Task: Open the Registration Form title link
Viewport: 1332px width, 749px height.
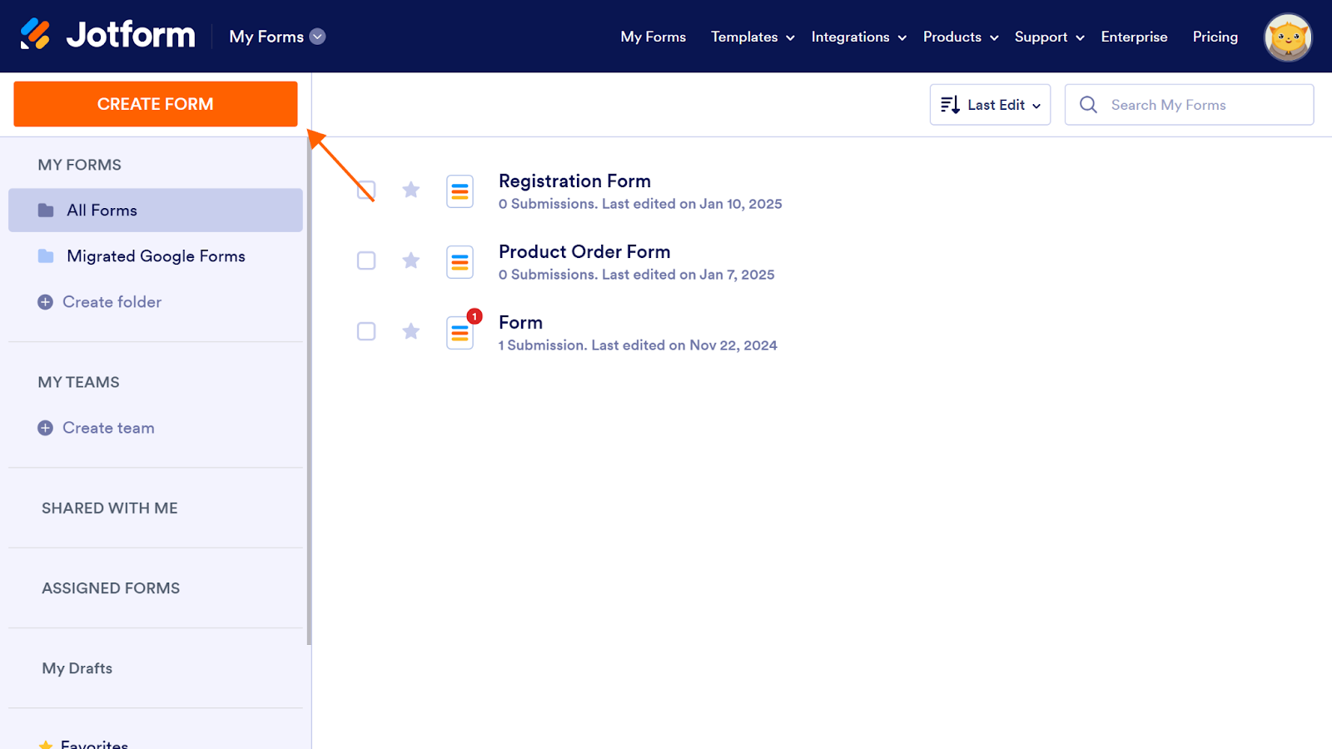Action: tap(574, 181)
